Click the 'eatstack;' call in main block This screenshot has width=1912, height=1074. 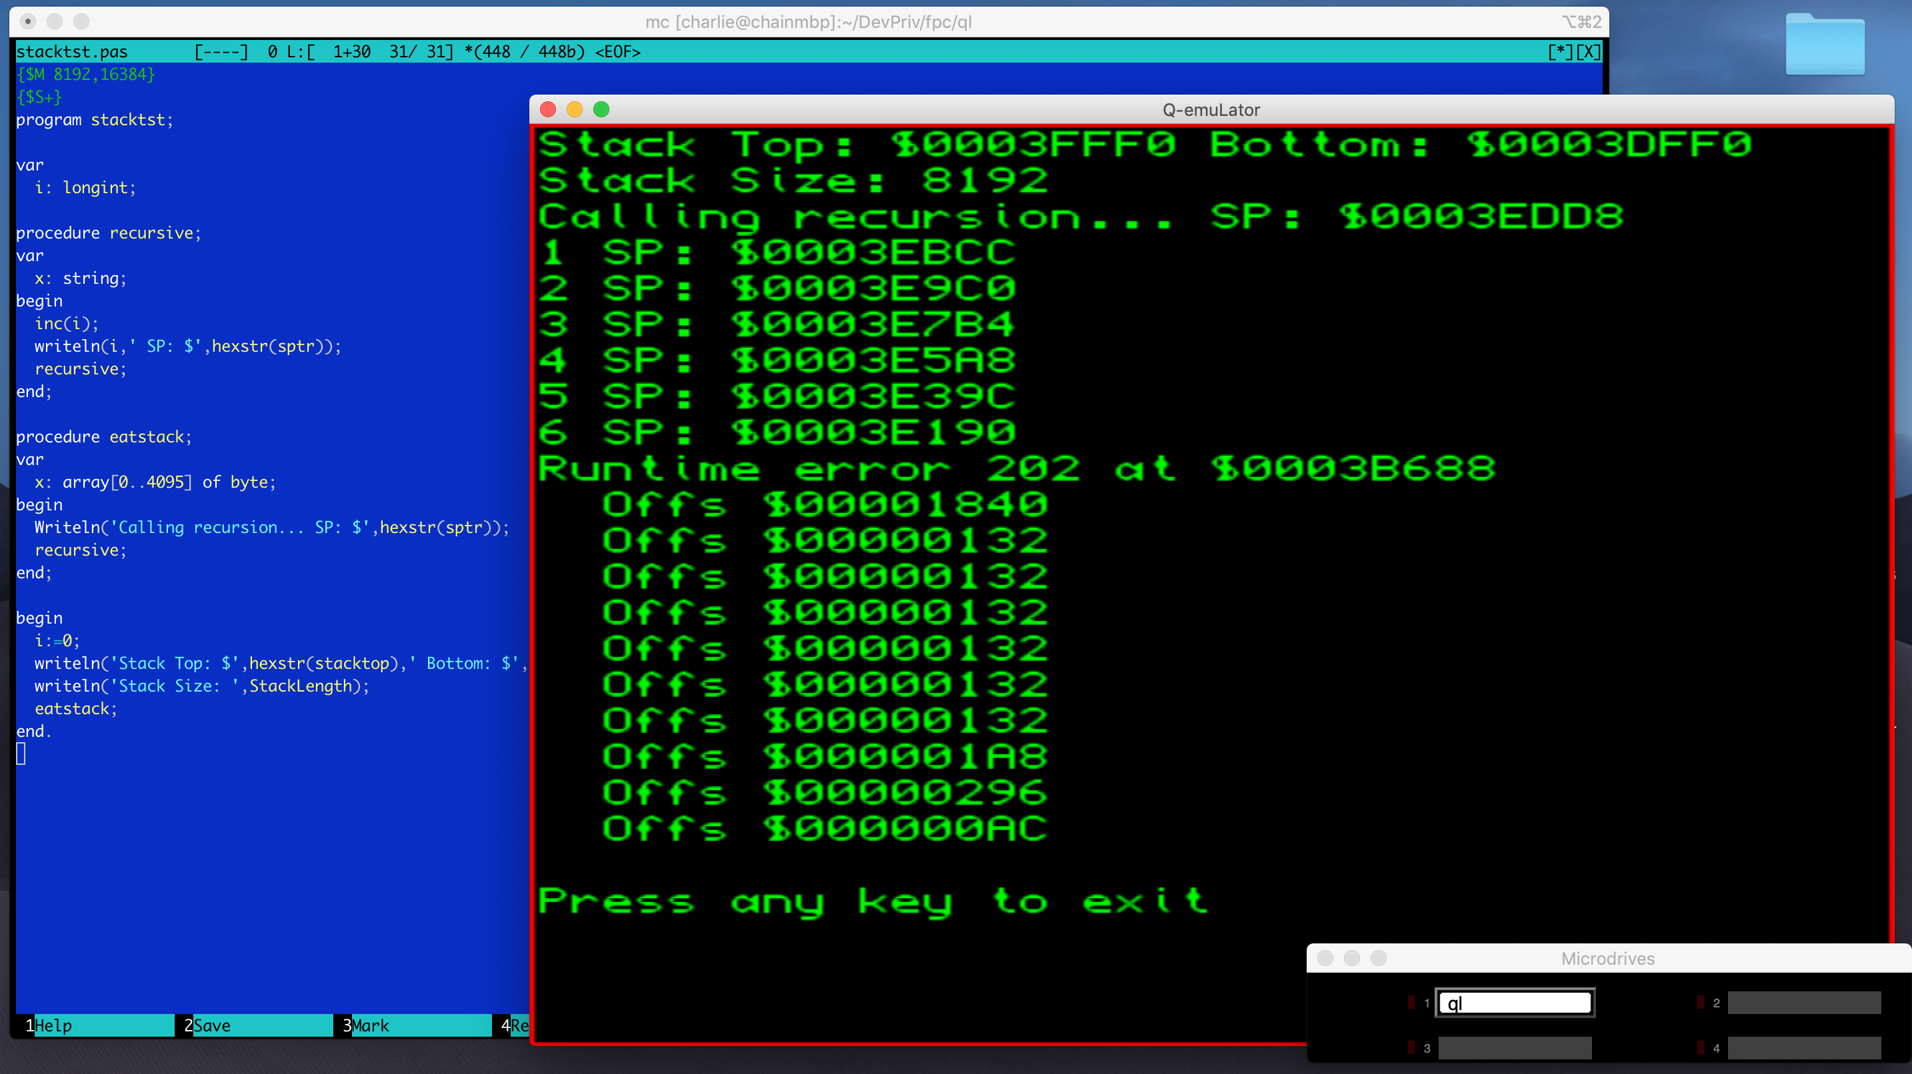pos(77,708)
